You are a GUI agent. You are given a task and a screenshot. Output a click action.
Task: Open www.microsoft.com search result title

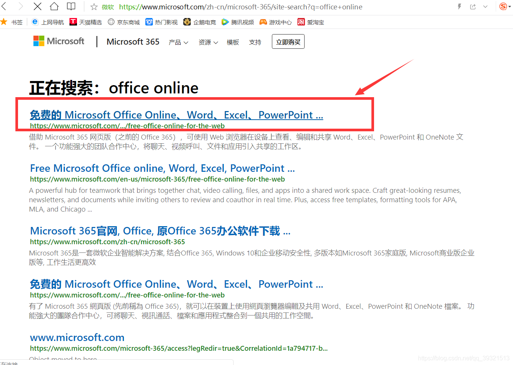[x=77, y=337]
